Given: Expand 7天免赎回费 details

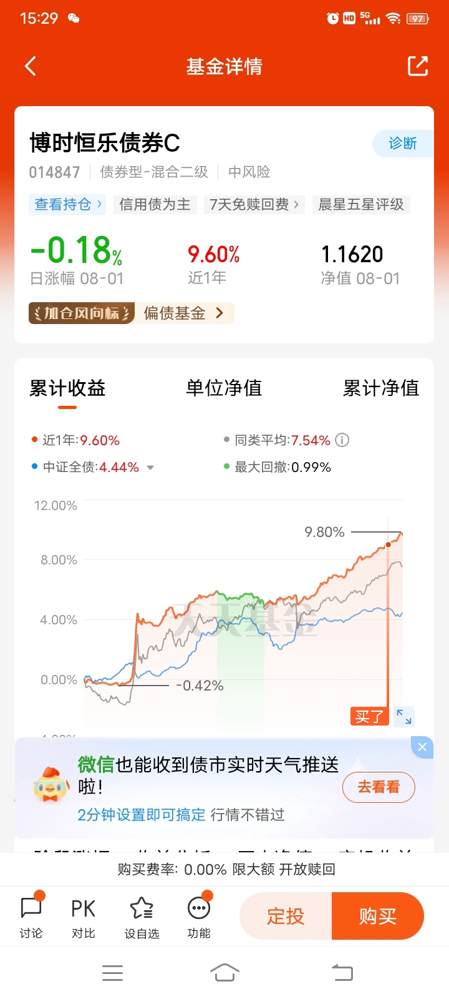Looking at the screenshot, I should coord(254,205).
